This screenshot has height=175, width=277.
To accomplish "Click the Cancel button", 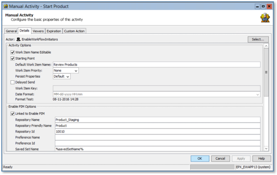I will click(220, 158).
